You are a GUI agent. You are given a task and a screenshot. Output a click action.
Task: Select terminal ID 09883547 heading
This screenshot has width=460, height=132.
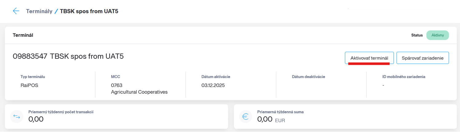click(30, 56)
